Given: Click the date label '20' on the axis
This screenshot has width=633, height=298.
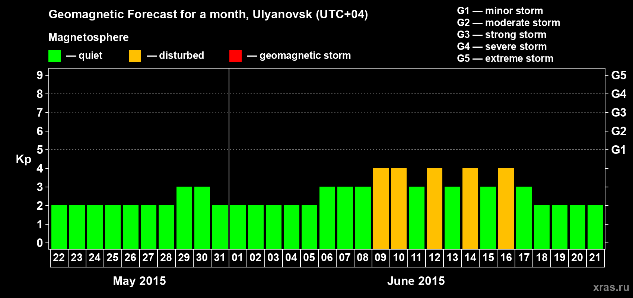Looking at the screenshot, I should tap(577, 258).
